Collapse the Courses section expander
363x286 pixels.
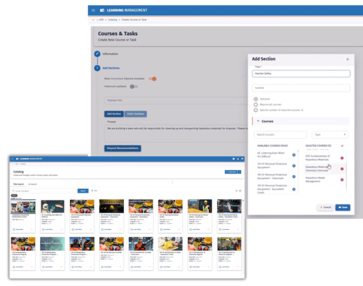pyautogui.click(x=258, y=122)
